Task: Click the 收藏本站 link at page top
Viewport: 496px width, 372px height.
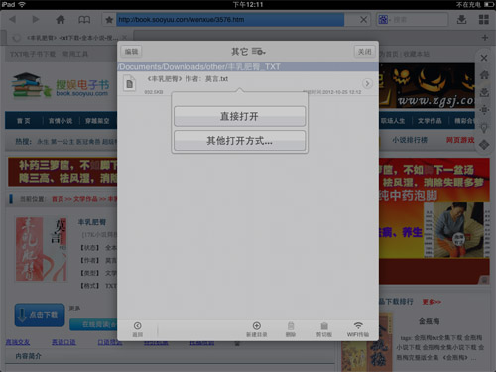Action: [x=417, y=54]
